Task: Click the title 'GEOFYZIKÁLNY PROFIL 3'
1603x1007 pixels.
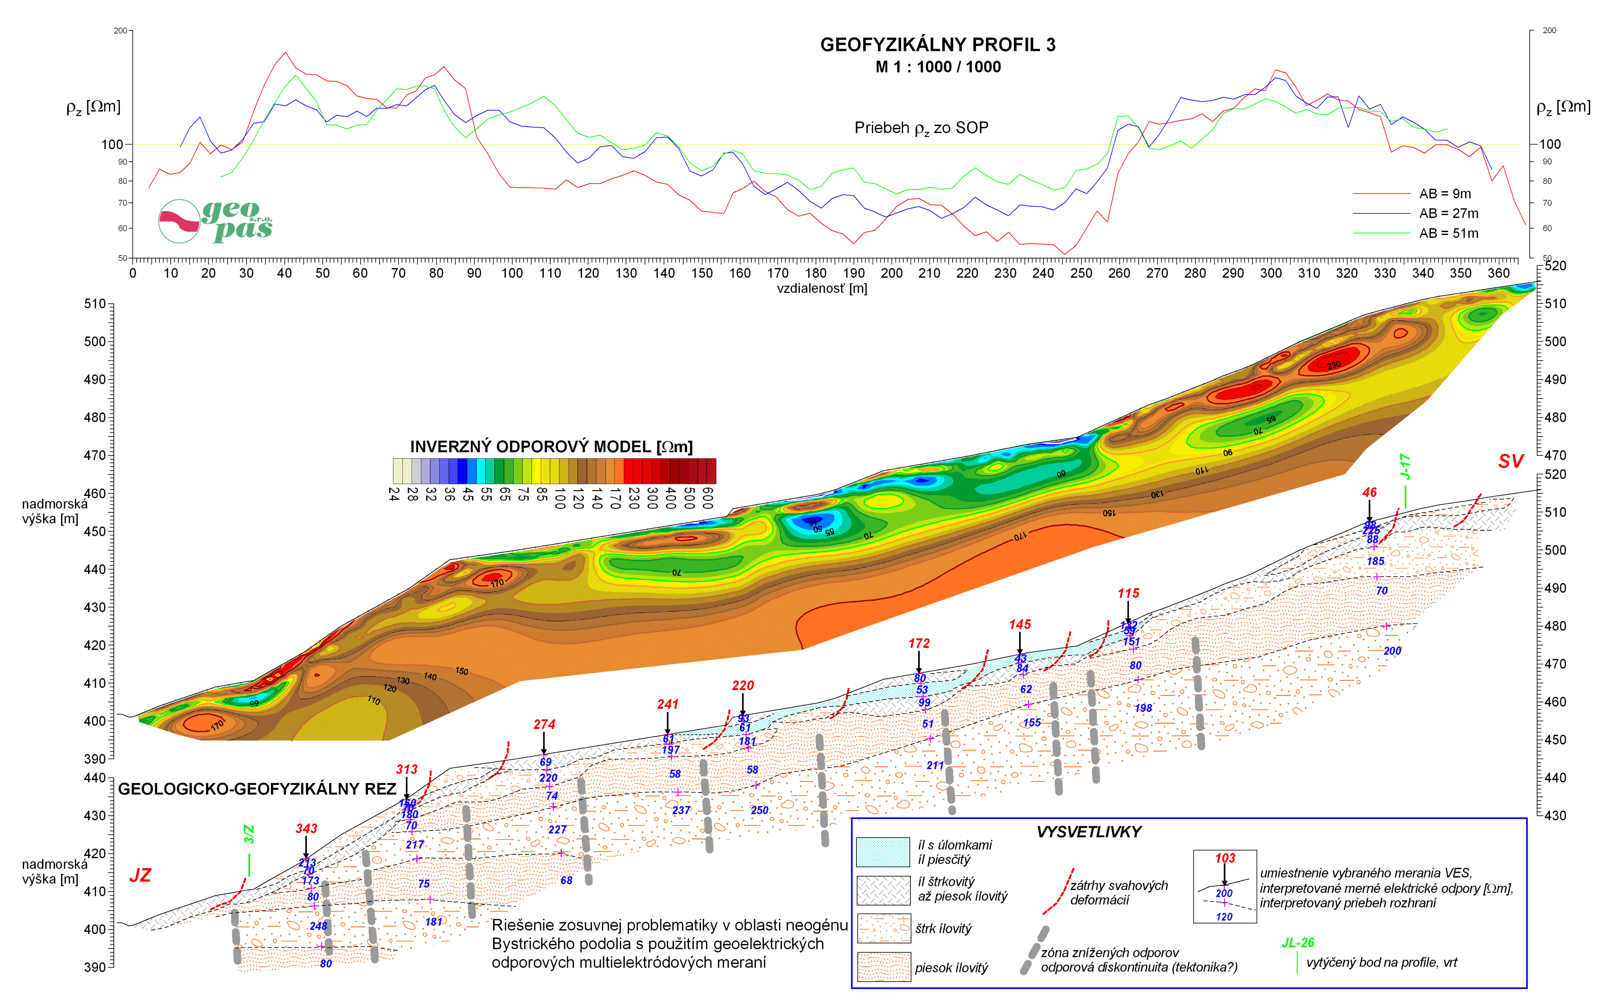Action: pos(937,44)
